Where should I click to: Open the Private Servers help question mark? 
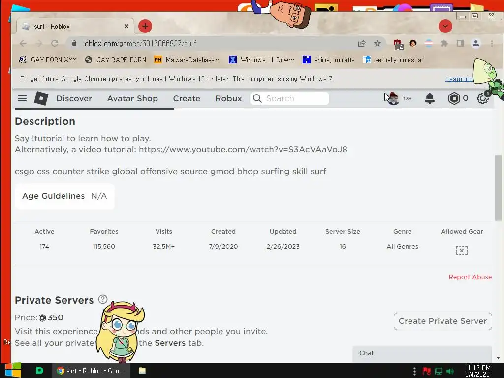[x=103, y=300]
